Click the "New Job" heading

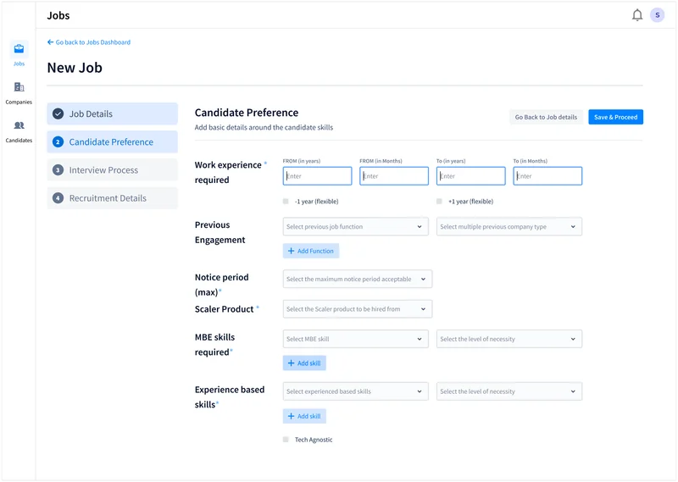(x=75, y=68)
